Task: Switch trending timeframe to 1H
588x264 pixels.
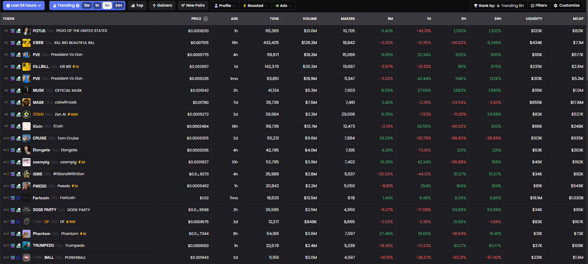Action: point(97,5)
